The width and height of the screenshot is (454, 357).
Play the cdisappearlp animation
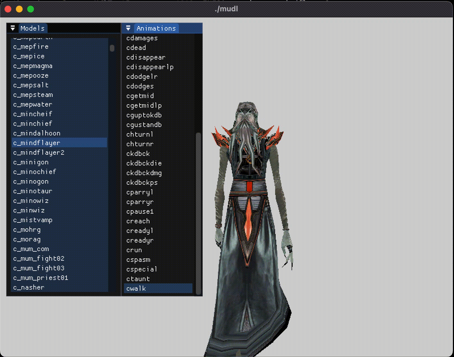[158, 67]
